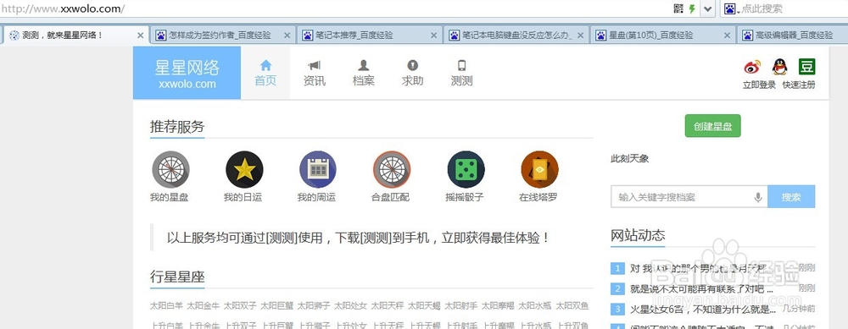Close the 测测，就来星星网络 tab
Image resolution: width=848 pixels, height=329 pixels.
point(140,36)
